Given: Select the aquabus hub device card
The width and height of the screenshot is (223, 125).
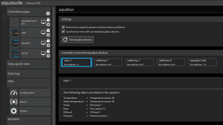Looking at the screenshot, I should tap(203, 62).
